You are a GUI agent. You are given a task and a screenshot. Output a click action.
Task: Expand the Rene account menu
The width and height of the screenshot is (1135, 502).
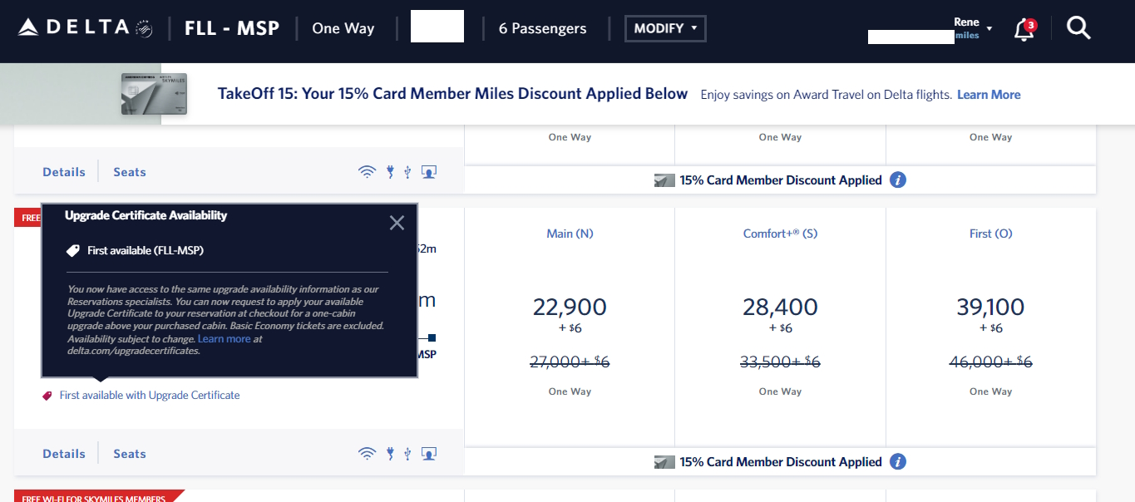[x=970, y=28]
